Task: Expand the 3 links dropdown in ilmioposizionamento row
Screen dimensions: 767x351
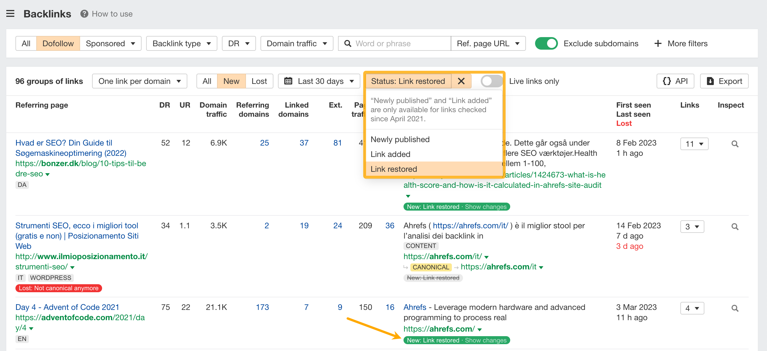Action: [692, 227]
